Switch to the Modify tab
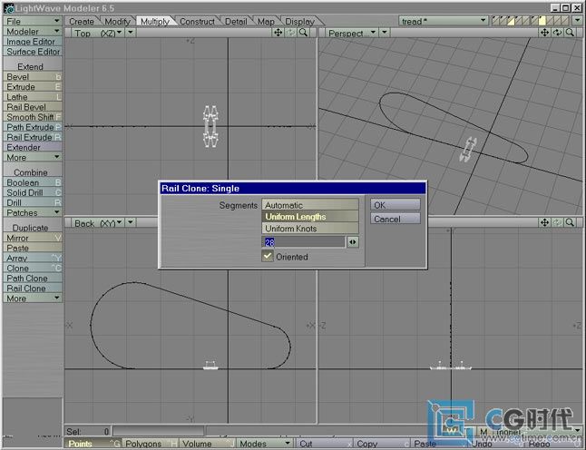Screen dimensions: 586x450 [117, 22]
